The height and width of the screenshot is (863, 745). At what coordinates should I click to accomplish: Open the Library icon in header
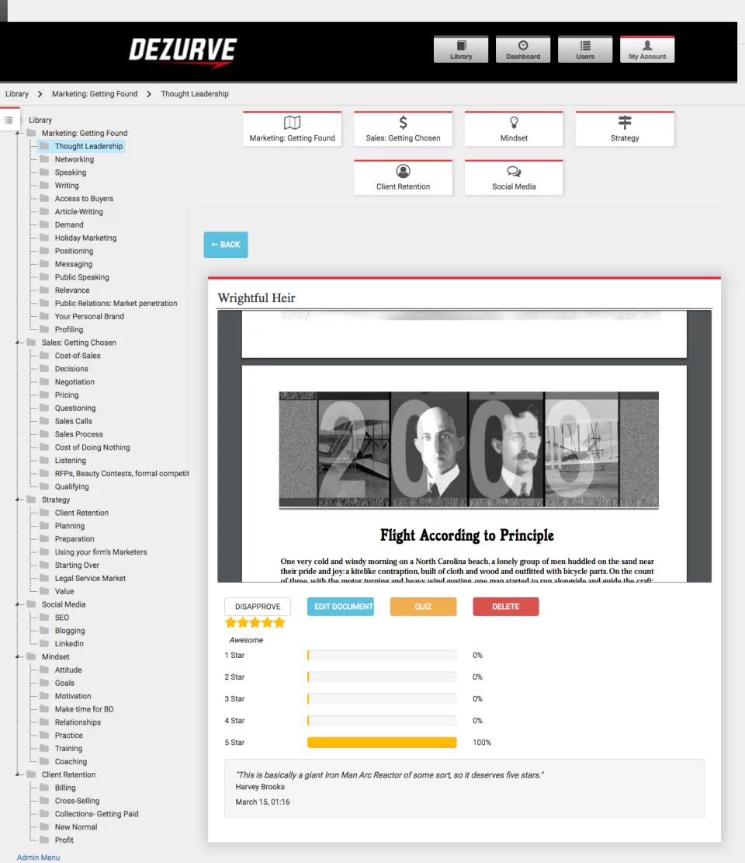point(461,50)
